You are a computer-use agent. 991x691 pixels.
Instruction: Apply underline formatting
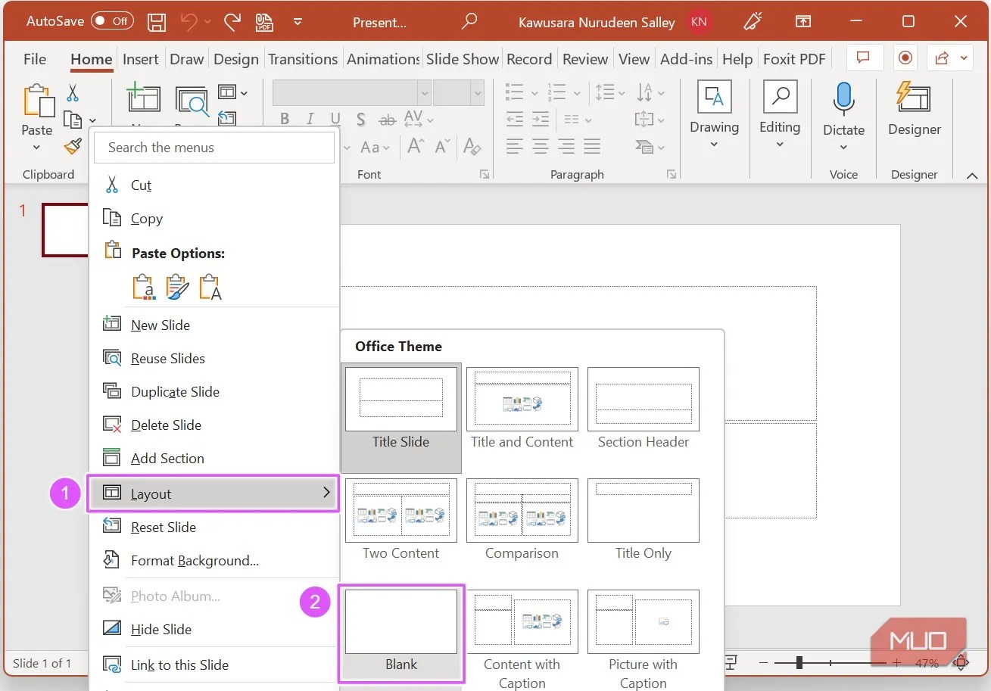[334, 119]
